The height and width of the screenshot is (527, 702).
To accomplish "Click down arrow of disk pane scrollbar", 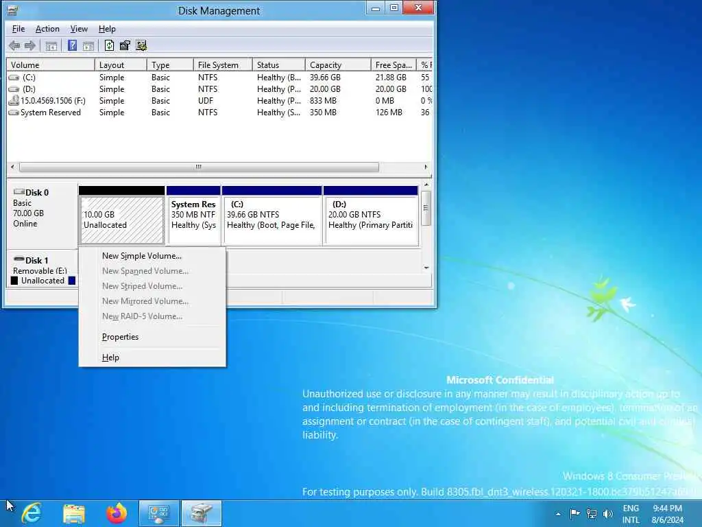I will 426,268.
